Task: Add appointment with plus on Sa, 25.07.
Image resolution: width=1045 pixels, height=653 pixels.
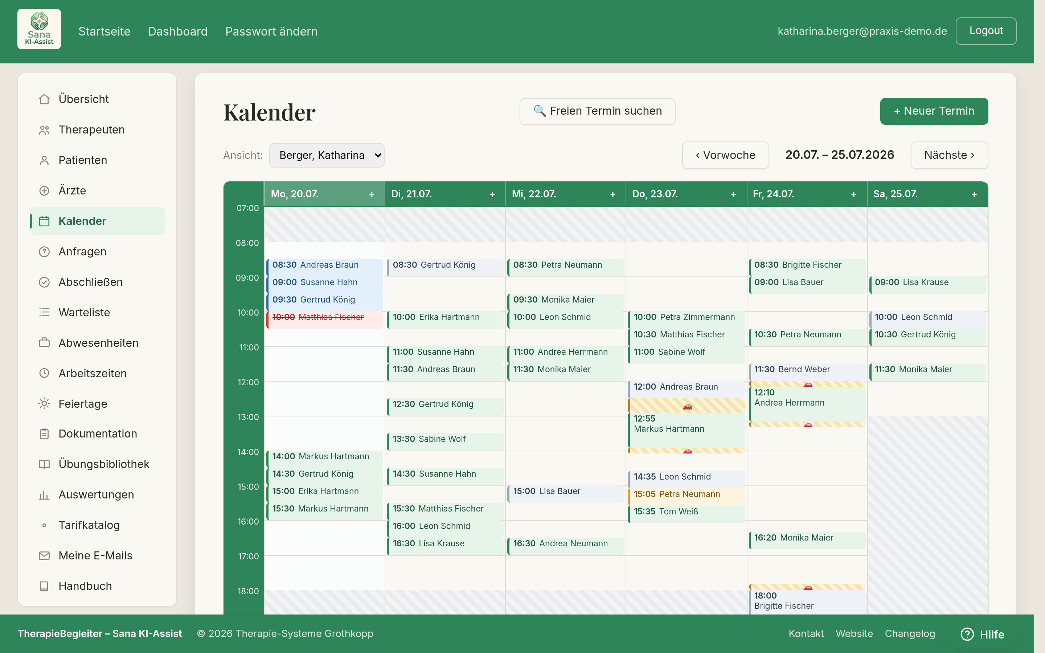Action: pos(974,194)
